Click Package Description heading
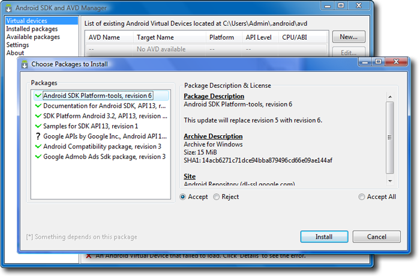The height and width of the screenshot is (277, 420). click(214, 96)
